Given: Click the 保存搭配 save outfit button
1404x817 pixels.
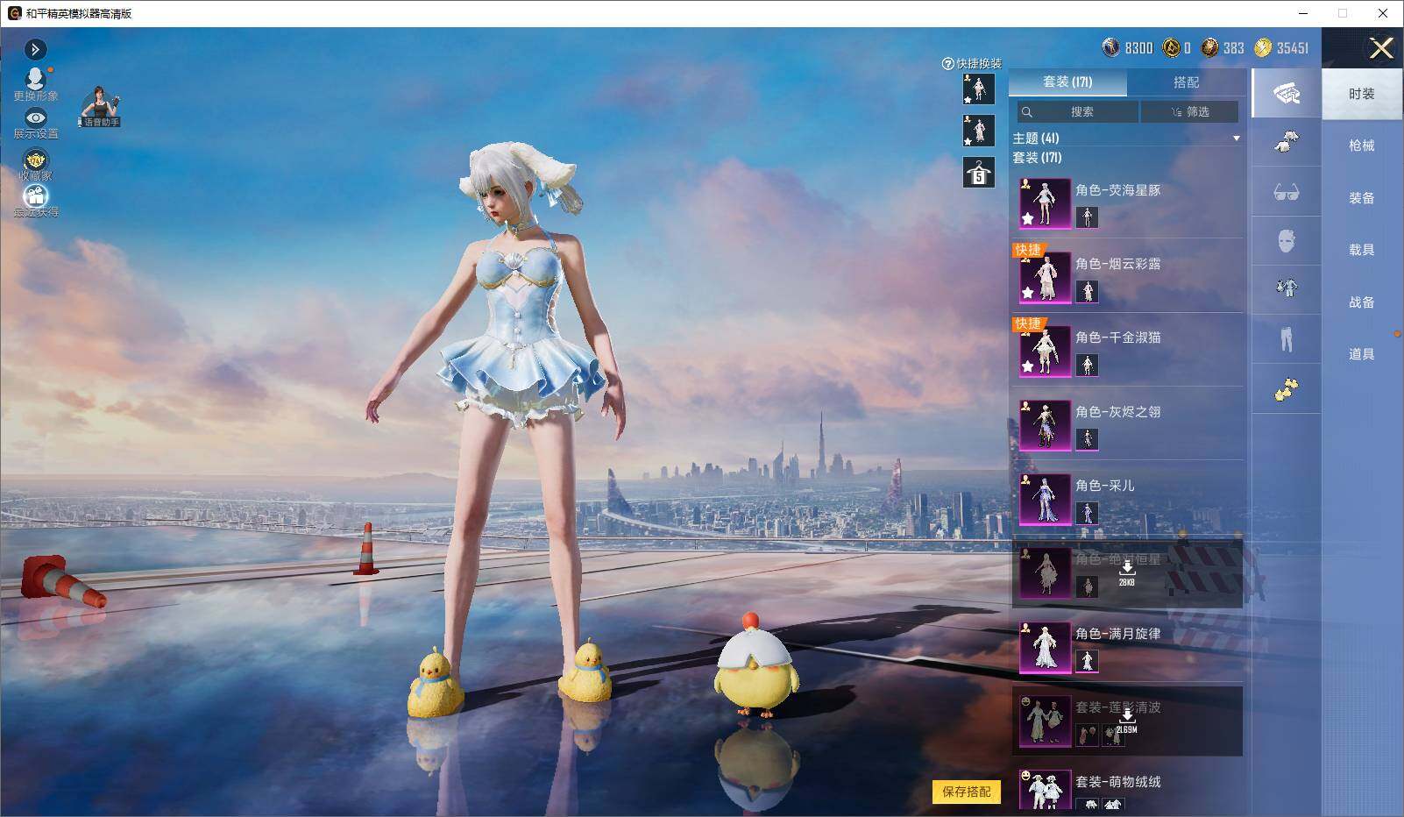Looking at the screenshot, I should [x=966, y=792].
